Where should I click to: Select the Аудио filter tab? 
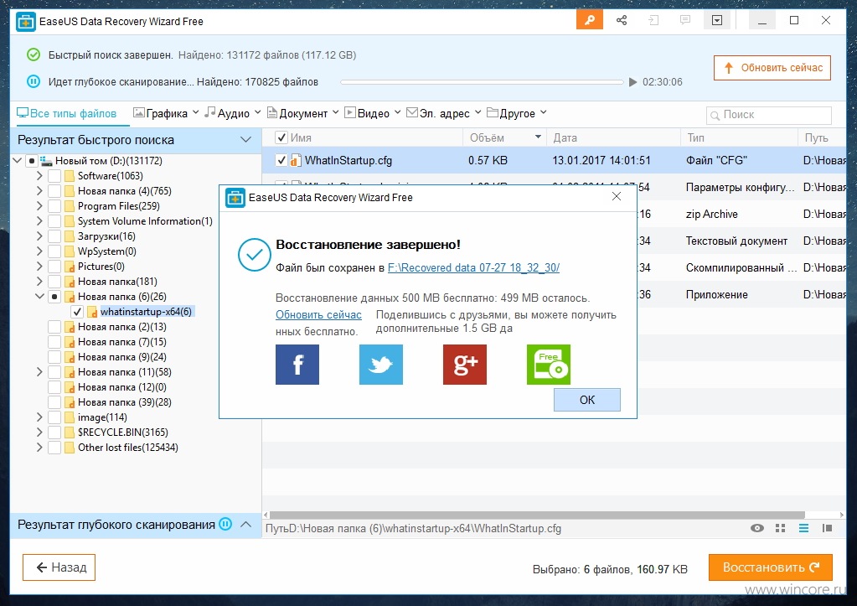click(x=227, y=113)
